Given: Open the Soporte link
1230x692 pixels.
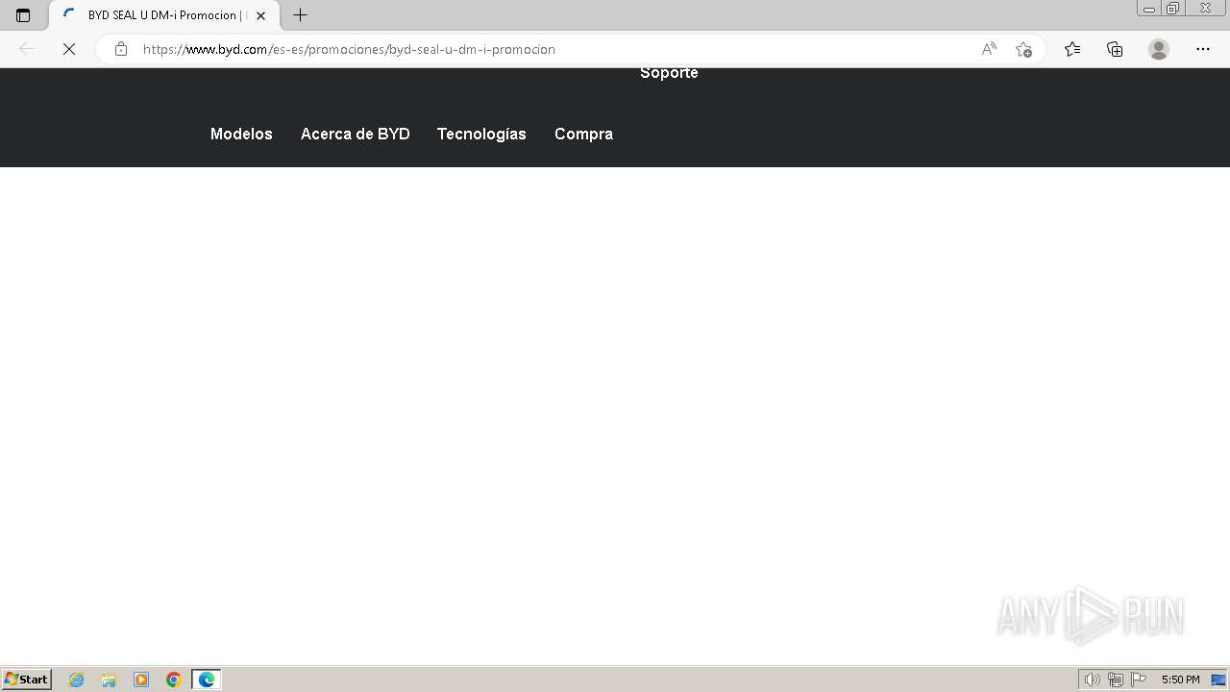Looking at the screenshot, I should 669,73.
